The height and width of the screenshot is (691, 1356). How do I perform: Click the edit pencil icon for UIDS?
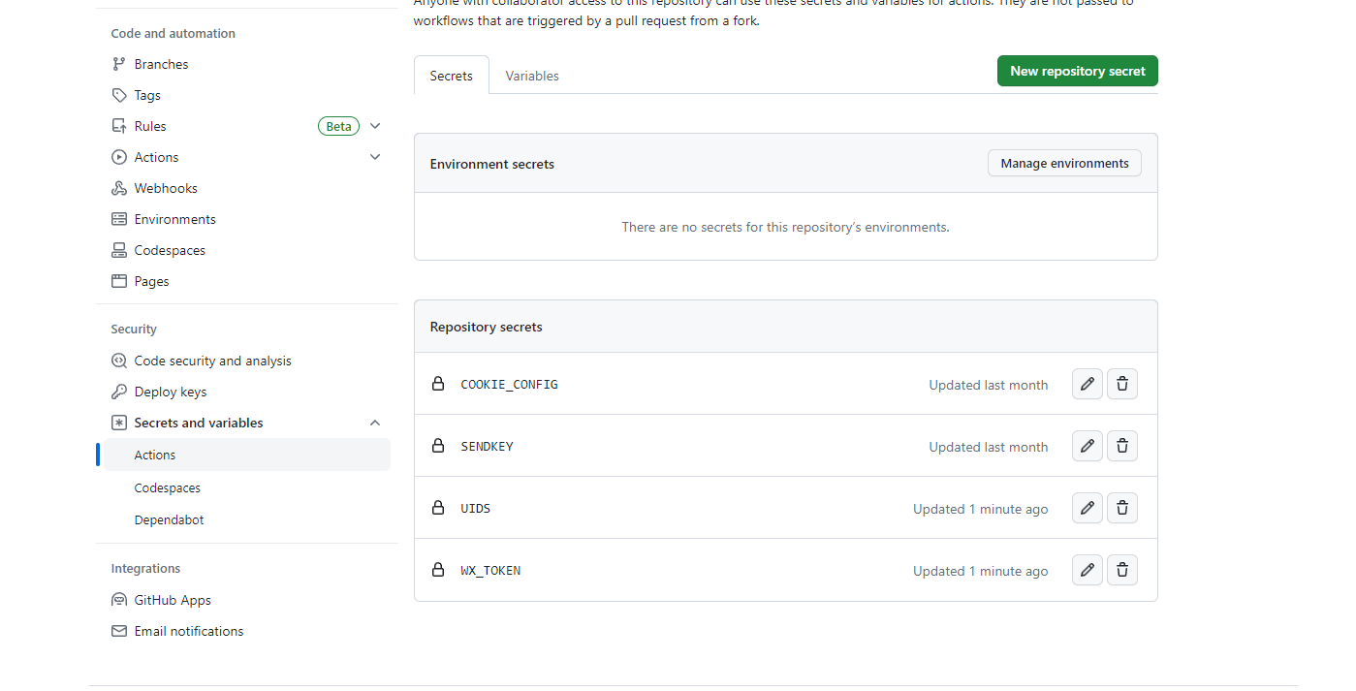click(1087, 508)
